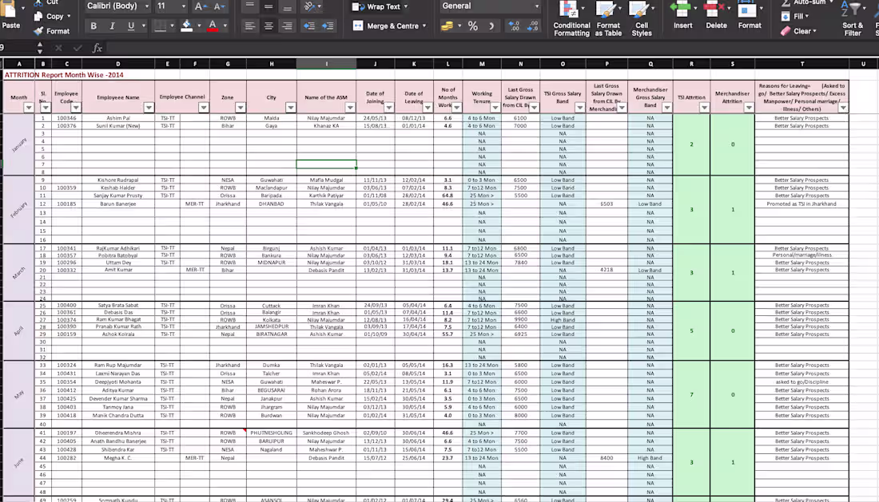Select column I header

tap(326, 64)
